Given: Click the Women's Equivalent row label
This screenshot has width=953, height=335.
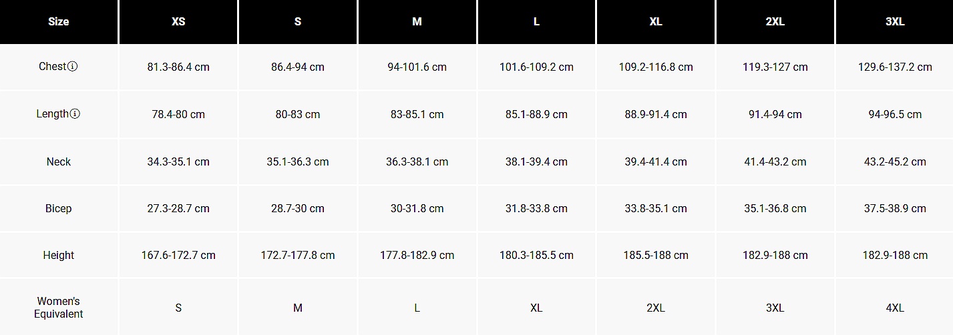Looking at the screenshot, I should (x=59, y=308).
